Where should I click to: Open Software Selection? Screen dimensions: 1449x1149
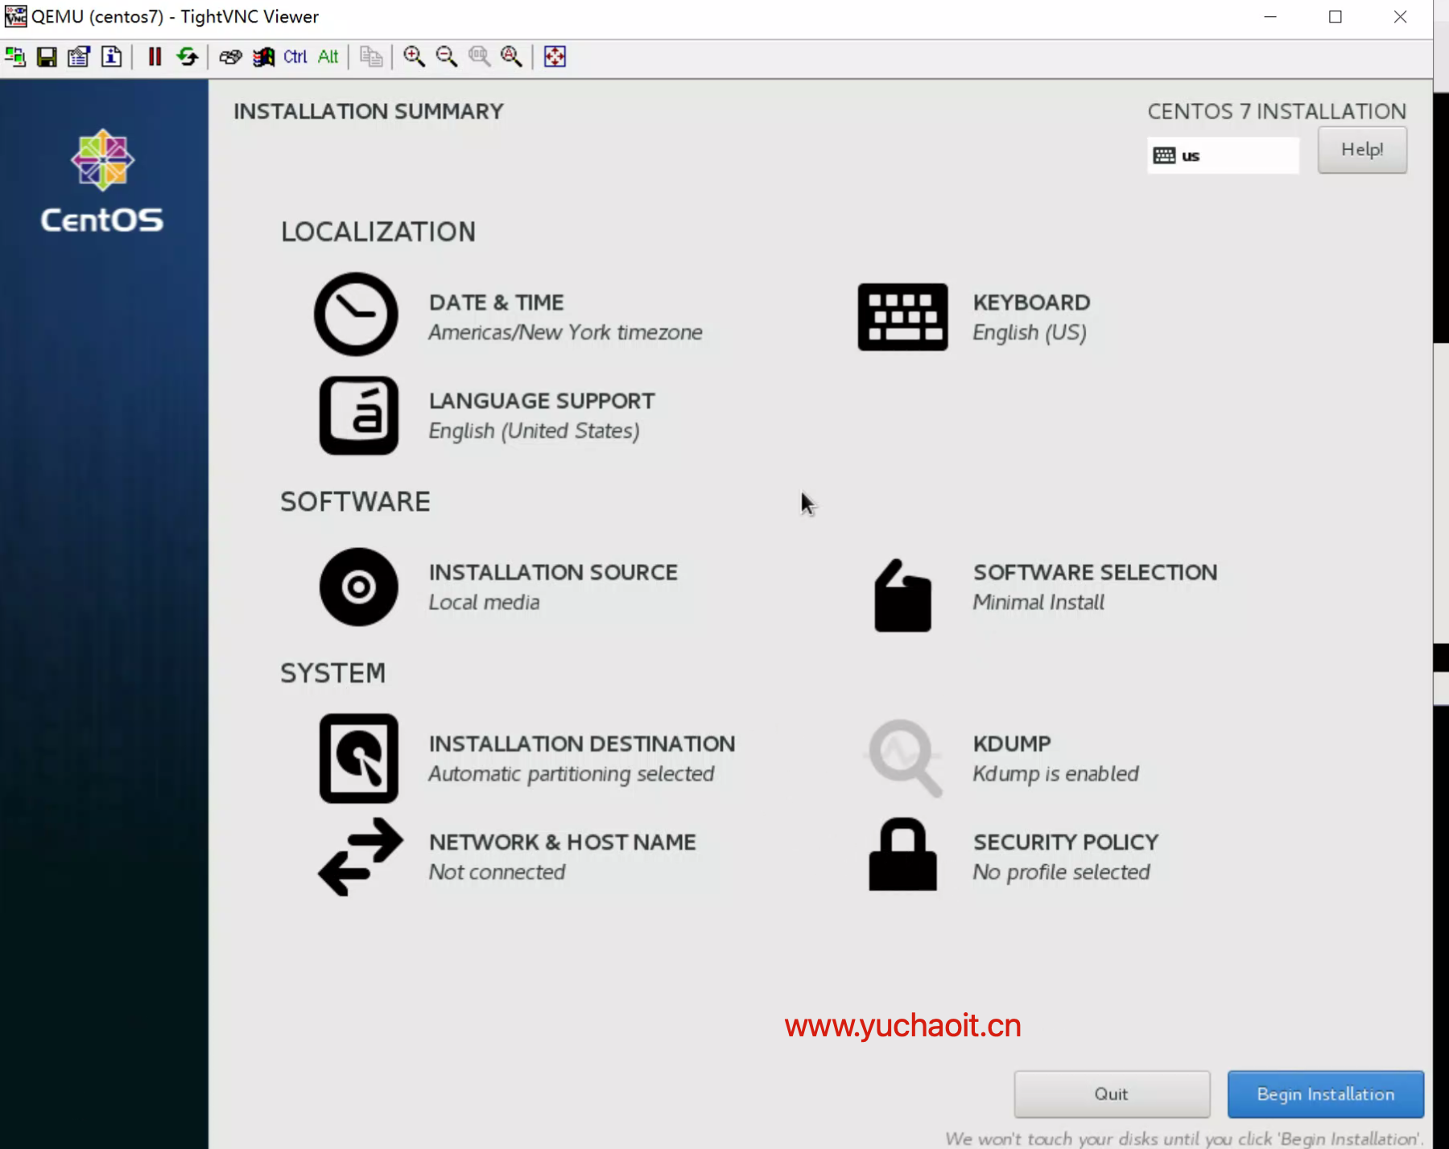coord(1094,586)
